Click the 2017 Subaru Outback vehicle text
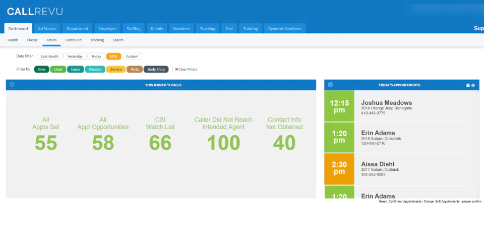Viewport: 484px width, 245px height. (x=380, y=169)
